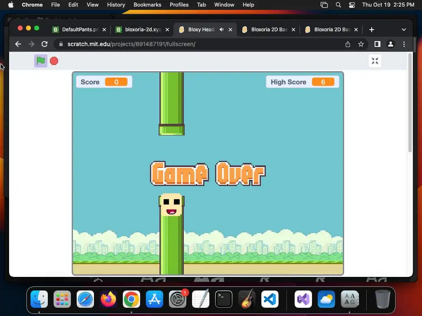Launch GarageBand from the dock
This screenshot has height=316, width=422.
point(247,299)
